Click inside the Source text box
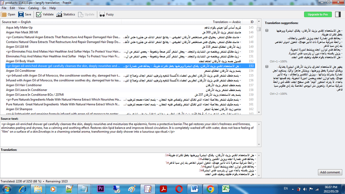The image size is (345, 194). click(128, 134)
